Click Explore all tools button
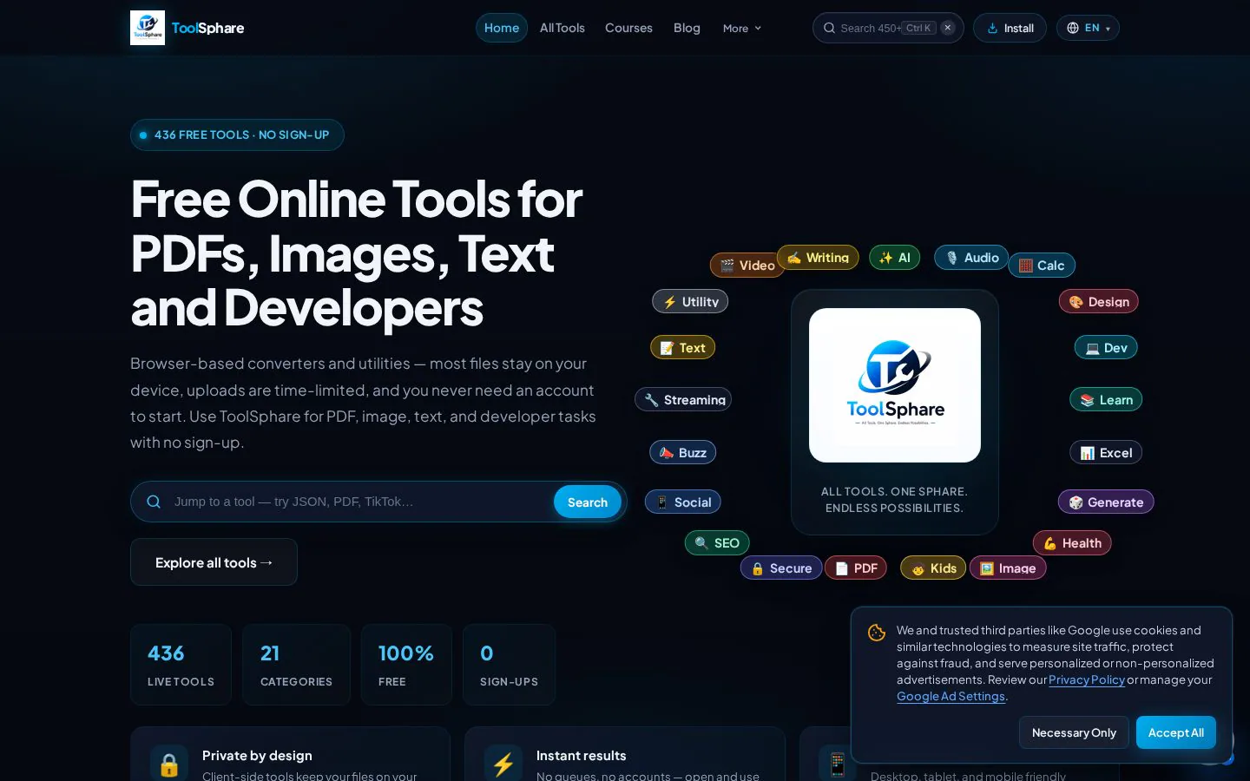 click(214, 562)
